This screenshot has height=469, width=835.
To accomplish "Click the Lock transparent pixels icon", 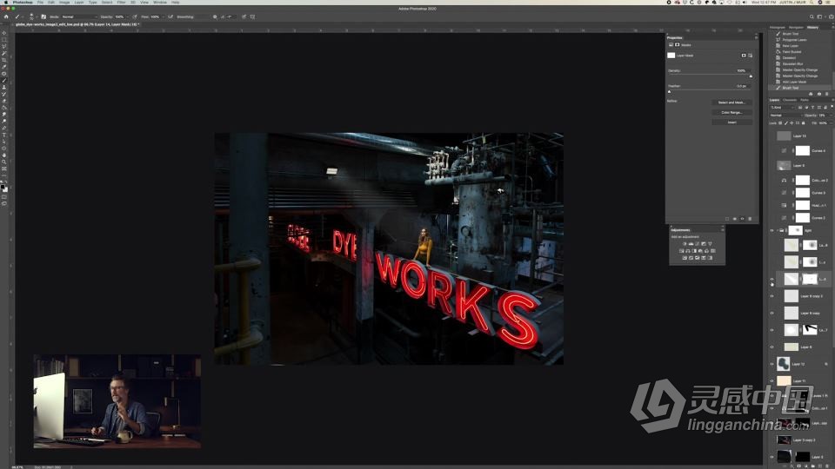I will (781, 122).
